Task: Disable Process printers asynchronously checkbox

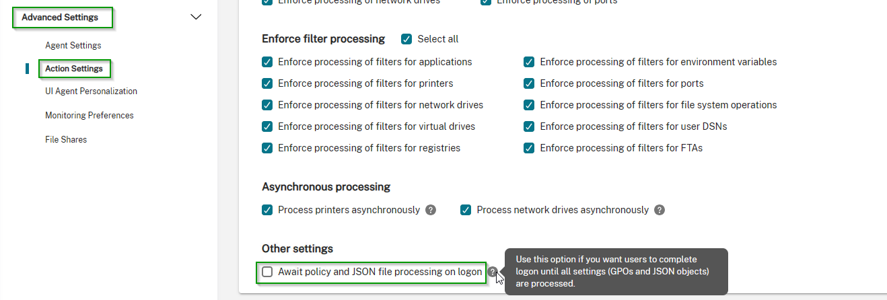Action: click(x=267, y=210)
